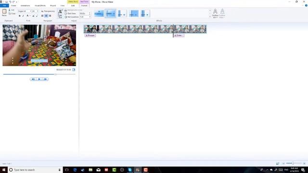The width and height of the screenshot is (308, 173).
Task: Align text to the left
Action: tap(42, 16)
